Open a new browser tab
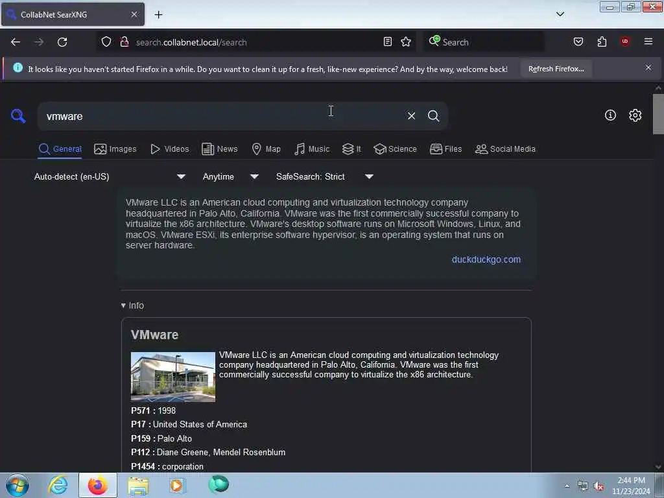Screen dimensions: 664x498 pos(158,15)
